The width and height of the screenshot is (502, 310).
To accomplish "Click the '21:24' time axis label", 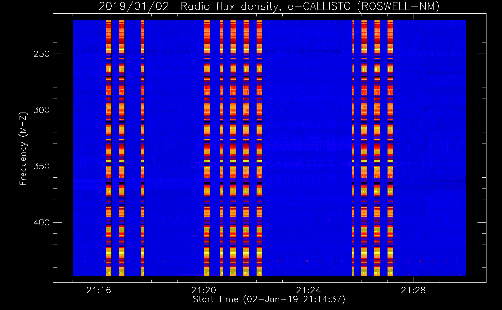I will point(308,290).
